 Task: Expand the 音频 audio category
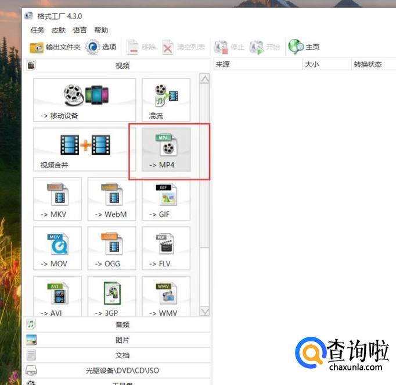tap(117, 325)
